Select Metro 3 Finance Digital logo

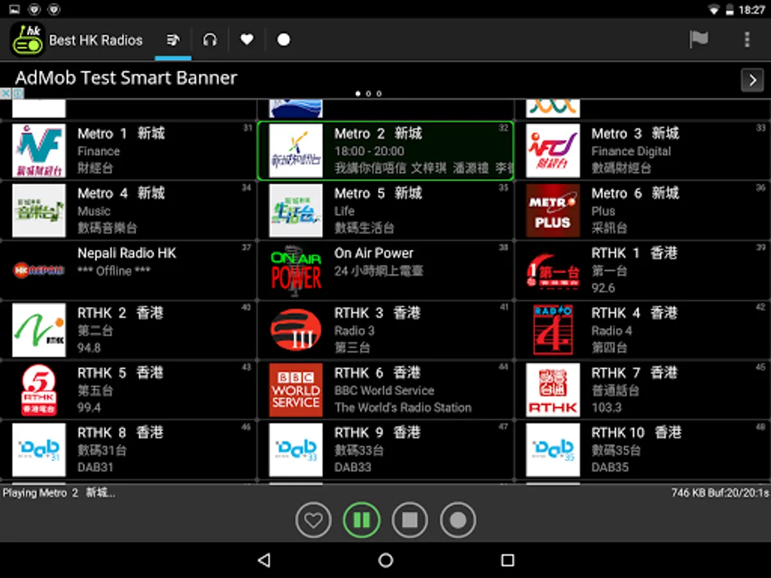[553, 151]
